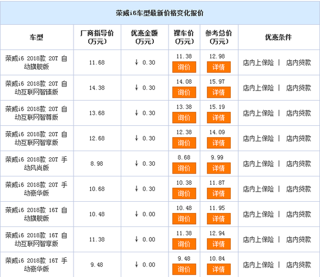Click reference total price 9.99
Screen dimensions: 320x277
(217, 157)
